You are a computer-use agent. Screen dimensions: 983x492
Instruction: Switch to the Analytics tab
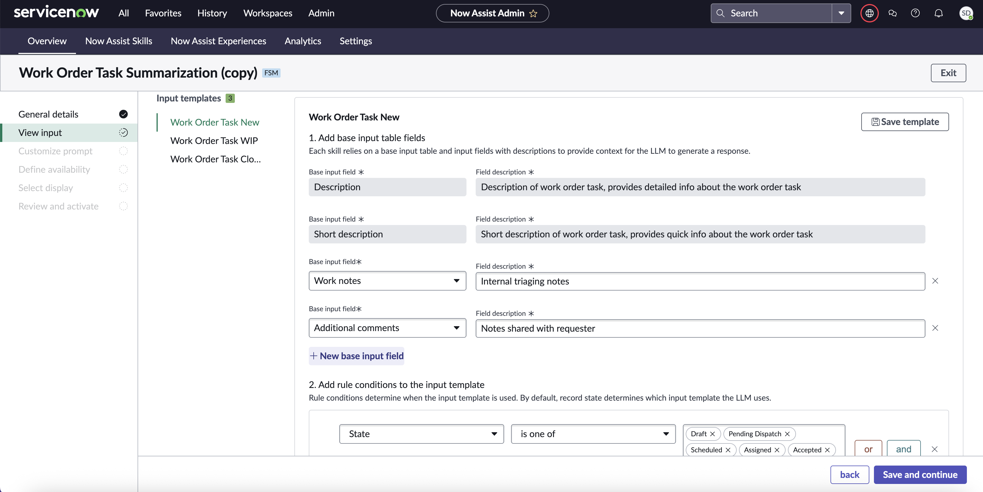coord(303,41)
